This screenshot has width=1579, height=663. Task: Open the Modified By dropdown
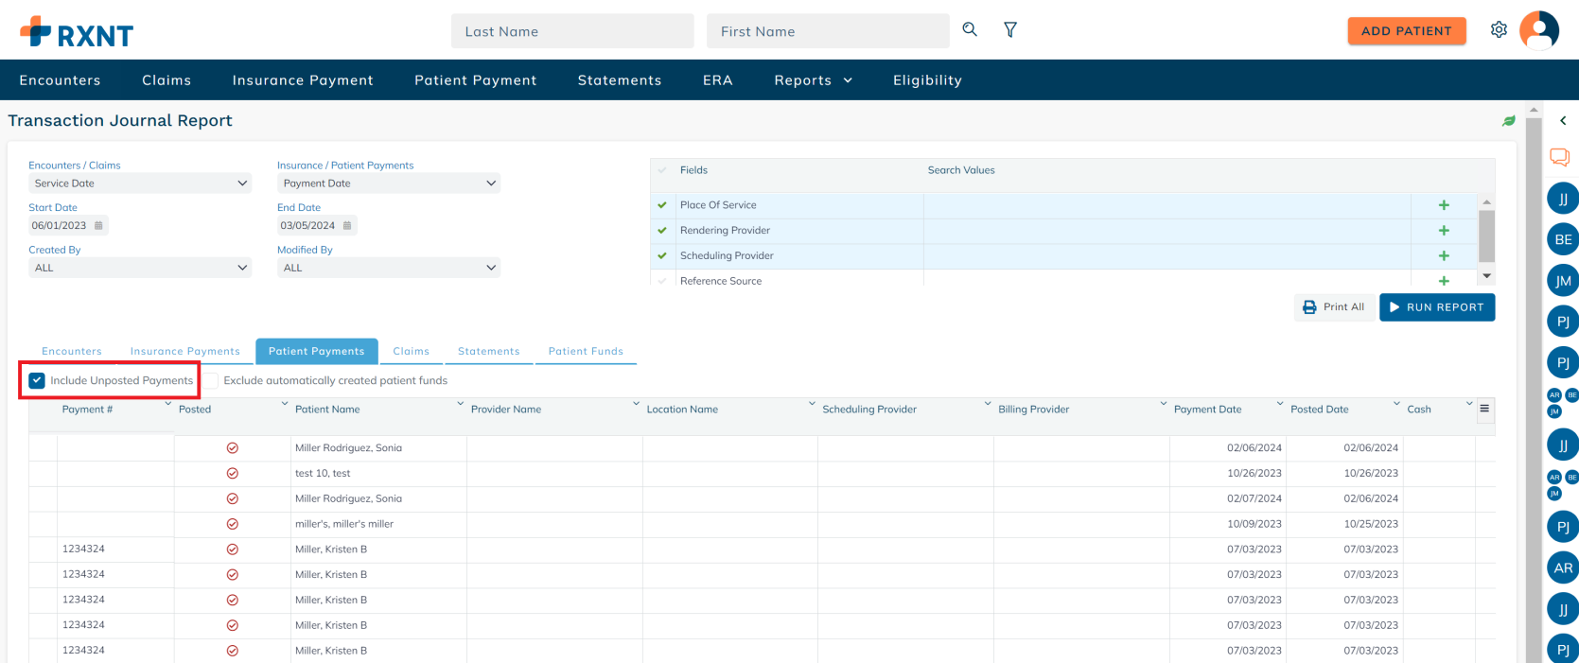[x=389, y=268]
